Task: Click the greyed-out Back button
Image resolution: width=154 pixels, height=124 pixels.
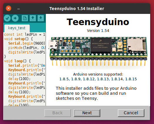Action: [x=57, y=113]
